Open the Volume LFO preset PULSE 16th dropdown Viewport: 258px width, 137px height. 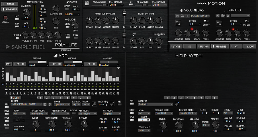(x=200, y=16)
